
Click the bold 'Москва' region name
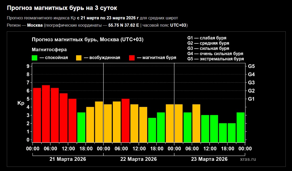[35, 25]
